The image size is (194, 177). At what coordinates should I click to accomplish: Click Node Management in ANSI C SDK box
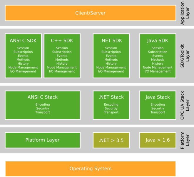[23, 68]
